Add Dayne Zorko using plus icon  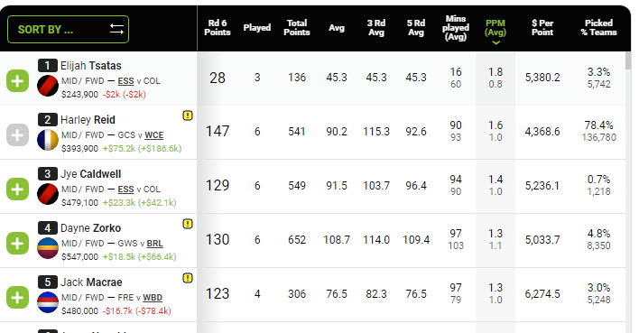pos(17,244)
